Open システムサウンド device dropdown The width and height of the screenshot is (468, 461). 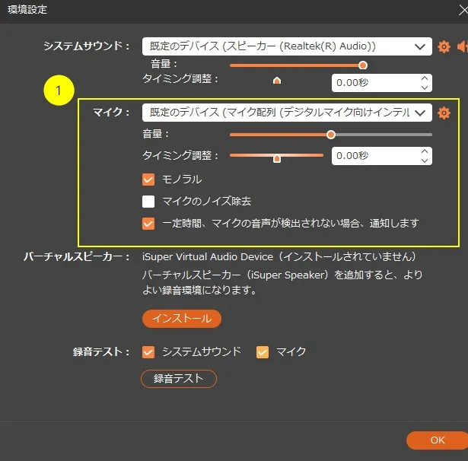pyautogui.click(x=287, y=46)
